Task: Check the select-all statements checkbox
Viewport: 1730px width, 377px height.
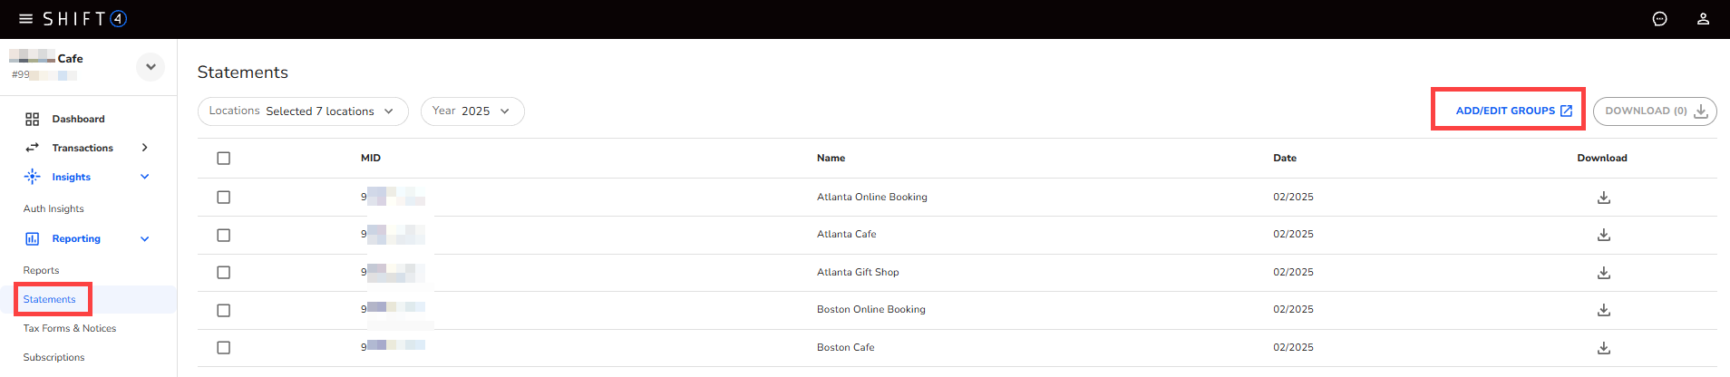Action: [224, 159]
